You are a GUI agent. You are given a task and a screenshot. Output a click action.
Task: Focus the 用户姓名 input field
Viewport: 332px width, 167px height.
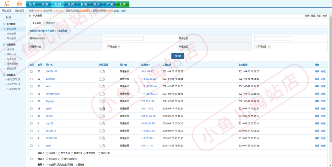point(274,39)
